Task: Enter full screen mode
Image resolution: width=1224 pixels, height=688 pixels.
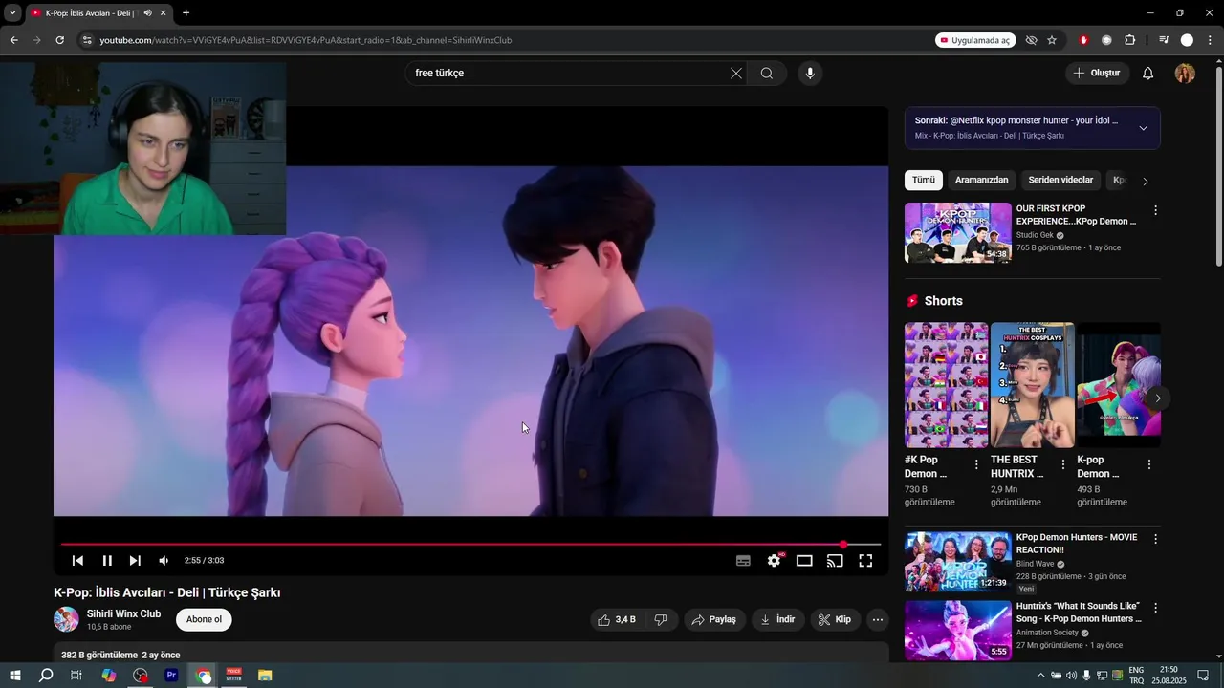Action: 865,561
